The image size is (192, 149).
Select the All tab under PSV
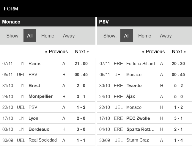pyautogui.click(x=127, y=36)
